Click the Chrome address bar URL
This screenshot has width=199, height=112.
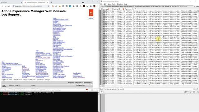28,6
